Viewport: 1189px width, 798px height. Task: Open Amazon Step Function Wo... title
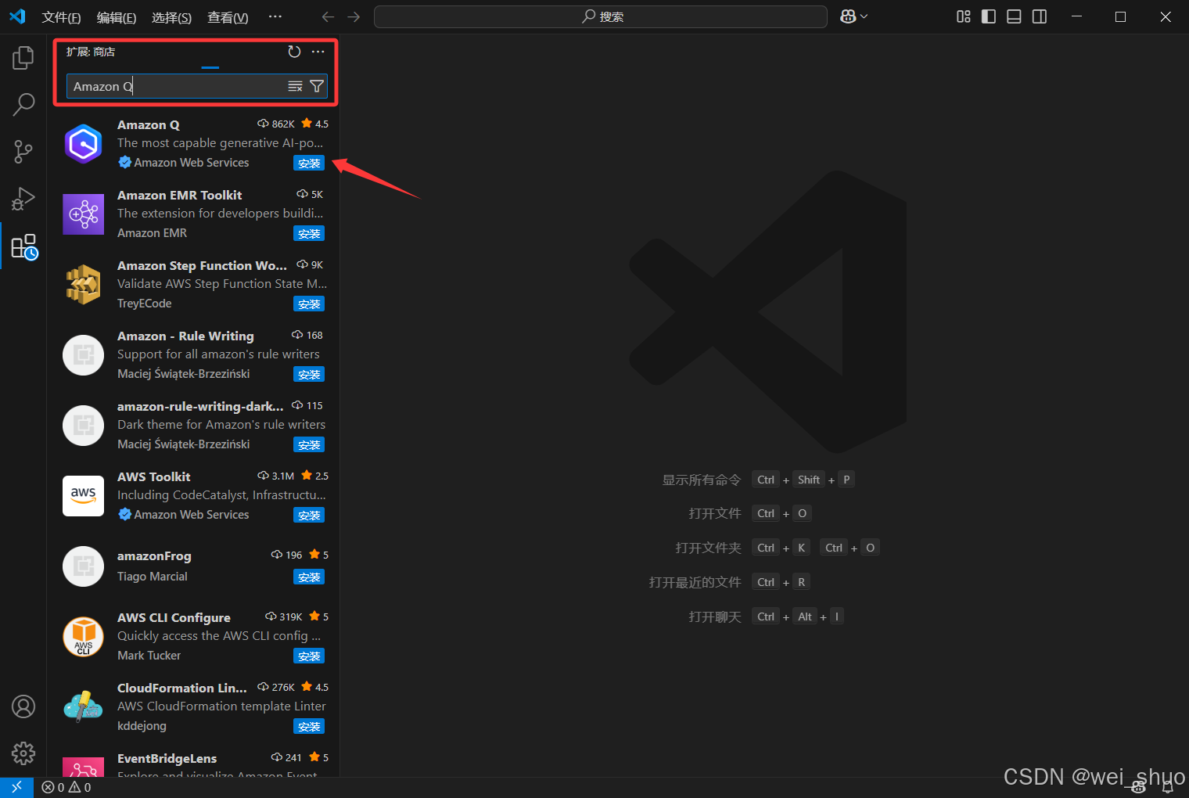click(x=202, y=266)
